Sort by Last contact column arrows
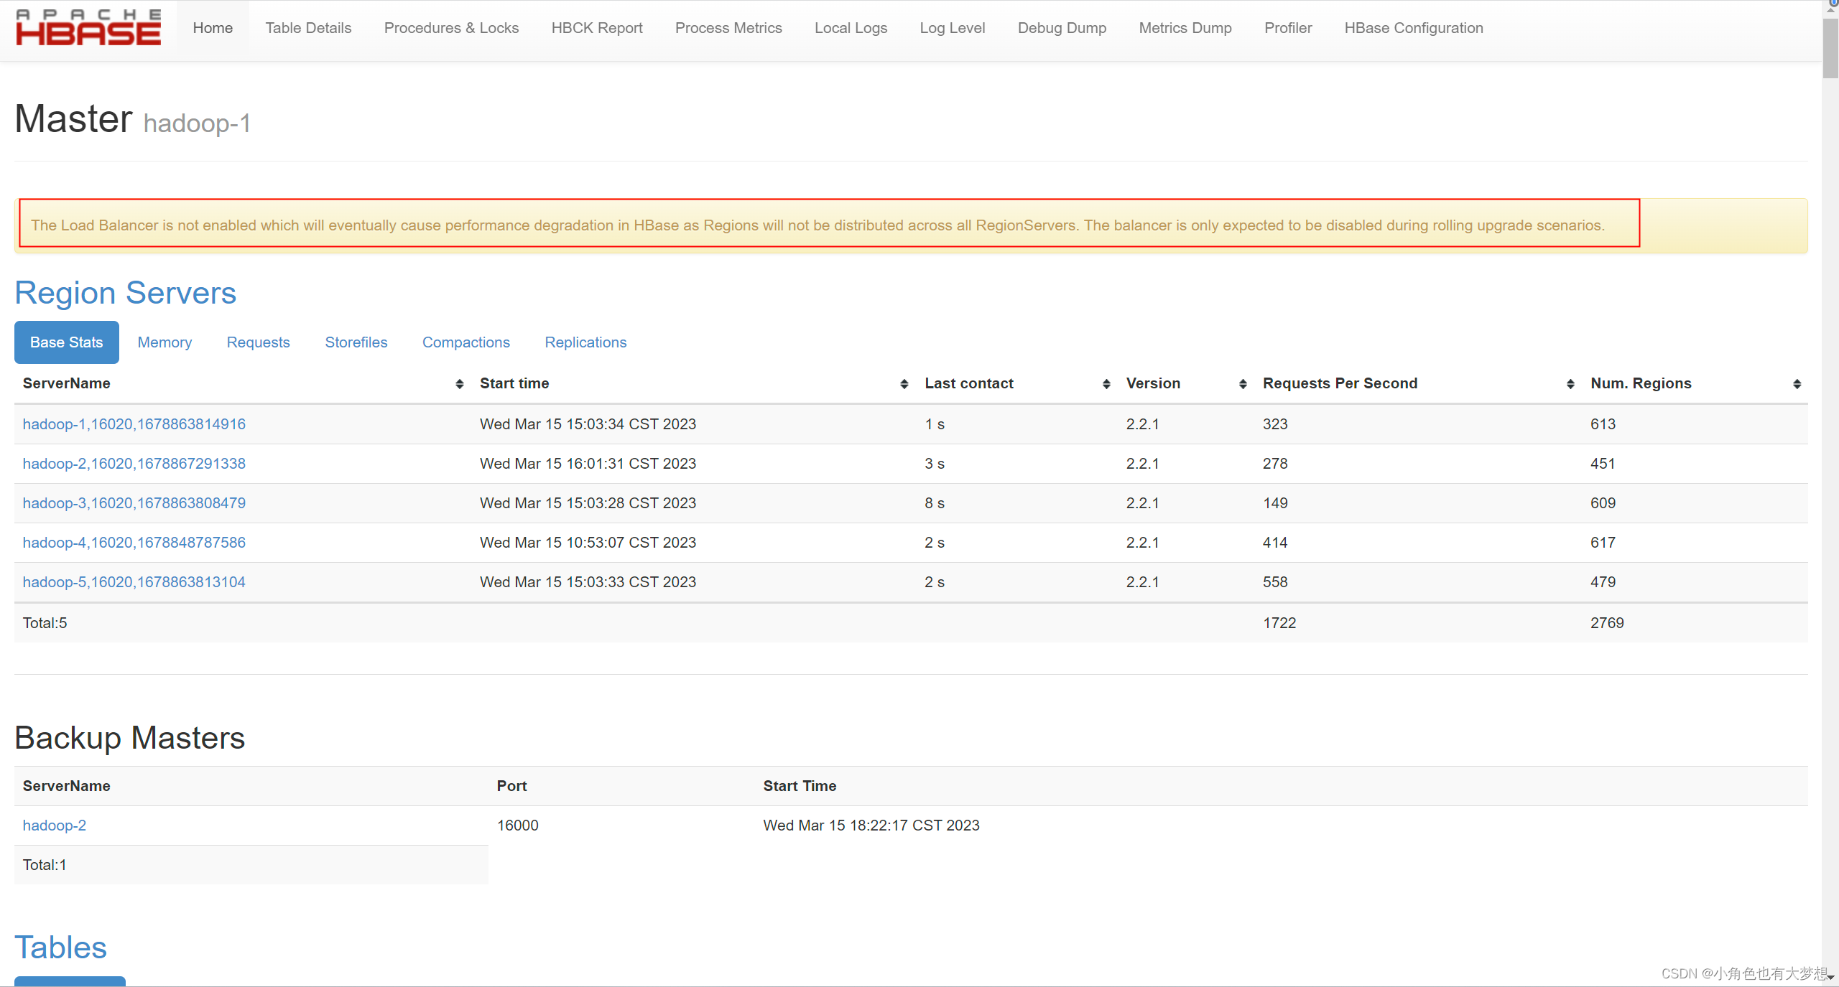This screenshot has width=1839, height=987. click(1106, 384)
